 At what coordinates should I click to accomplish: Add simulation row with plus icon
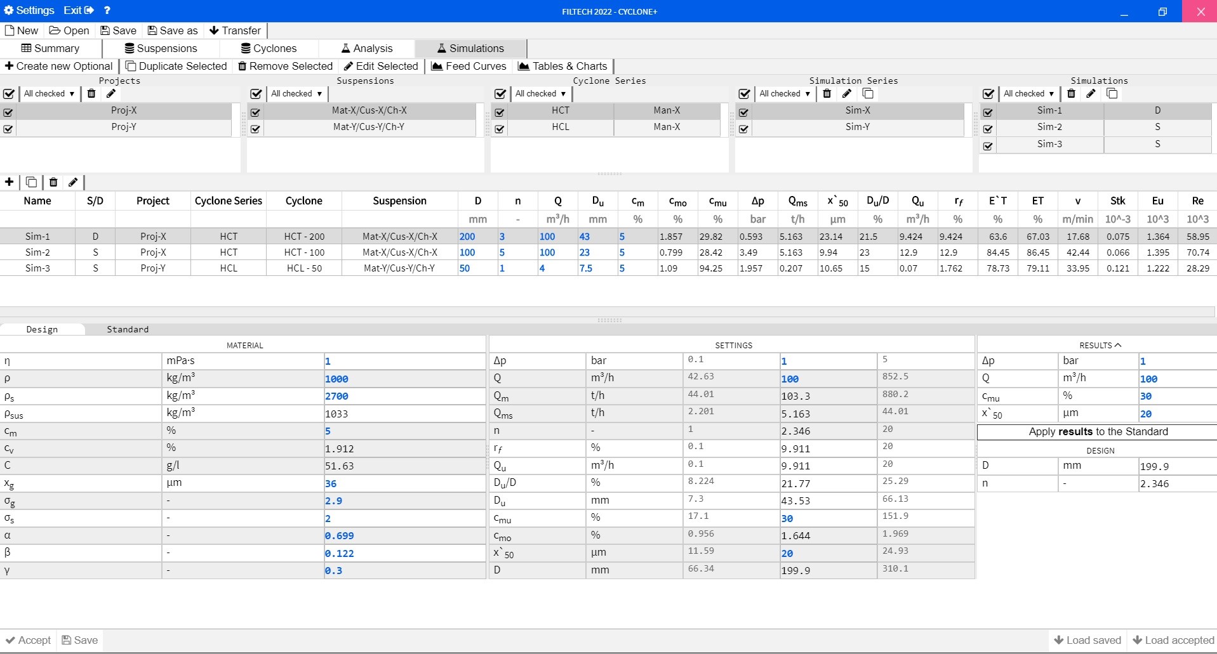10,182
